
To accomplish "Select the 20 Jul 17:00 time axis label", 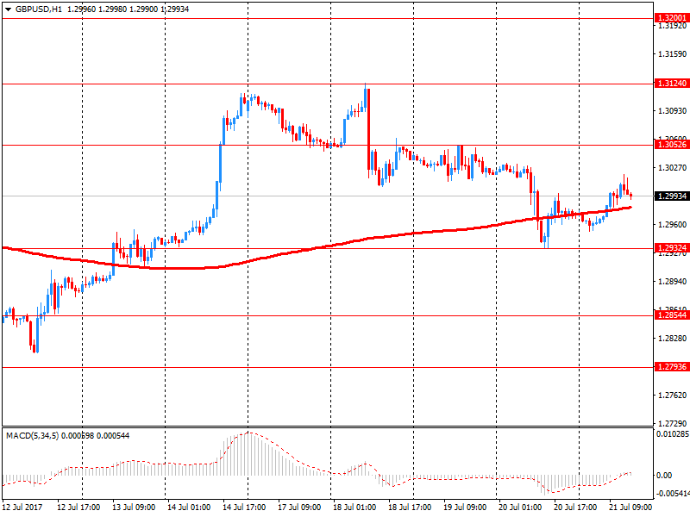I will pyautogui.click(x=575, y=508).
